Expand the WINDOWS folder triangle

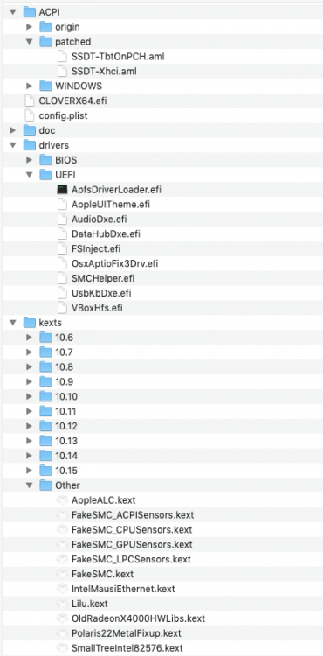pos(29,87)
